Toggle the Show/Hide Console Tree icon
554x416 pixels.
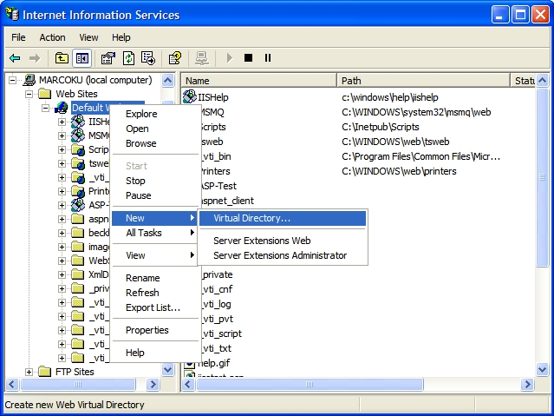82,58
